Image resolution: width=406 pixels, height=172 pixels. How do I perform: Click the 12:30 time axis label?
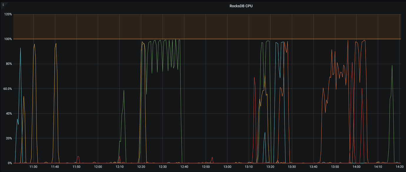point(163,167)
